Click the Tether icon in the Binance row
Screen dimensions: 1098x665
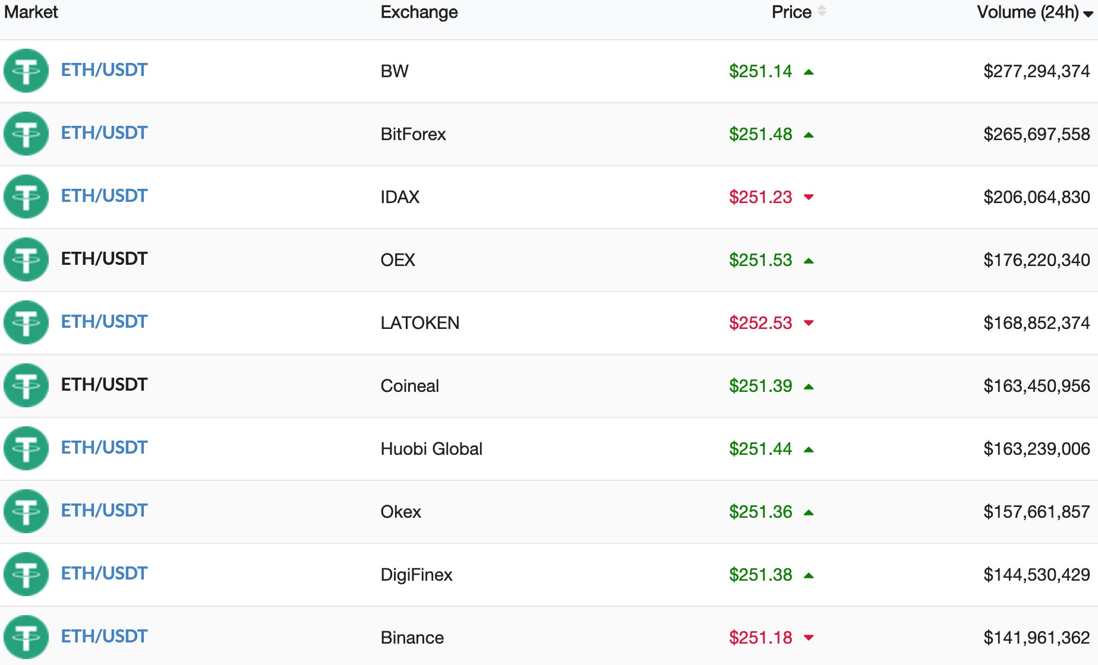click(x=26, y=637)
